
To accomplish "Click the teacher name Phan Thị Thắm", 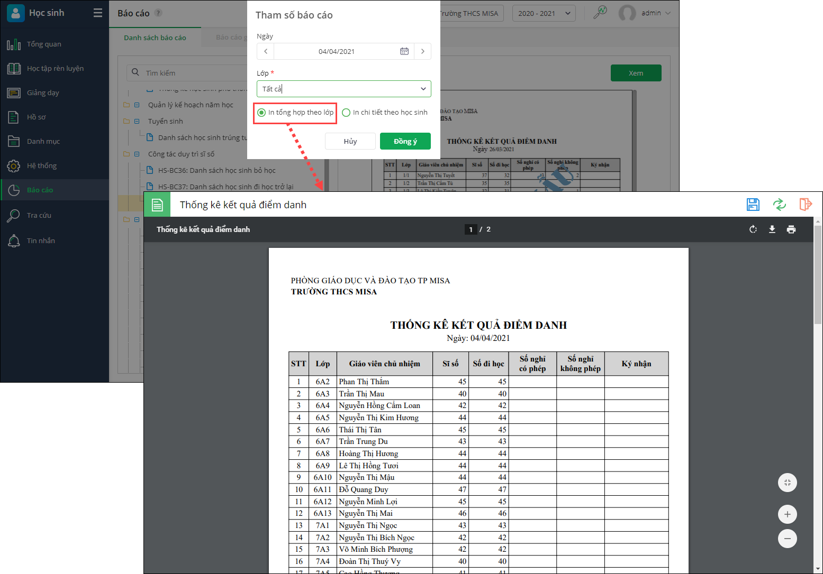I will coord(364,382).
